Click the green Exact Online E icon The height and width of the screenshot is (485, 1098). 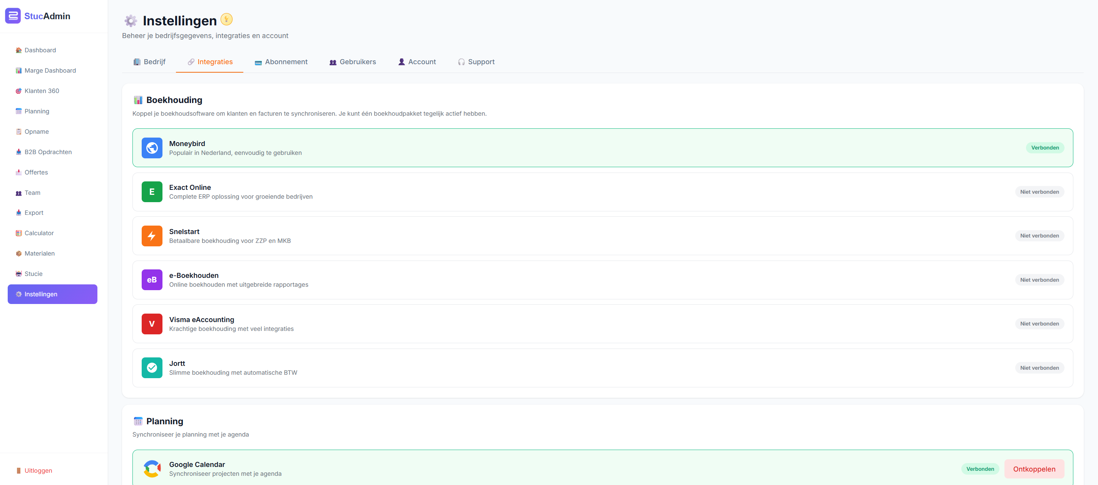click(152, 192)
